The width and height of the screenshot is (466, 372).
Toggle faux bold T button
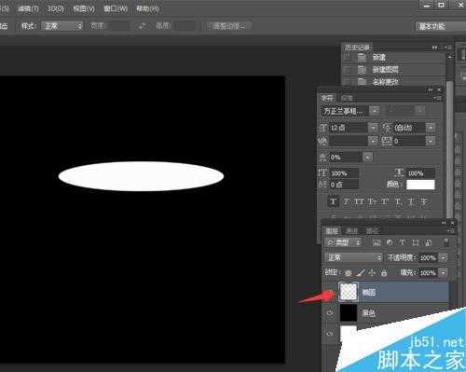[x=334, y=202]
